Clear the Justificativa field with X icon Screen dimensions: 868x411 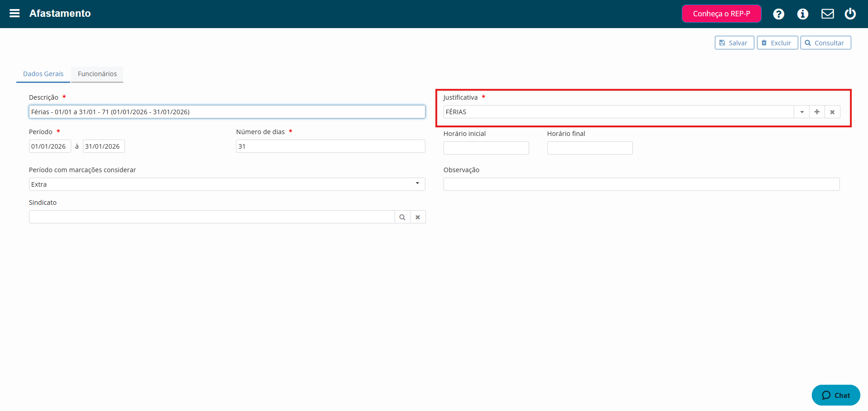coord(832,112)
